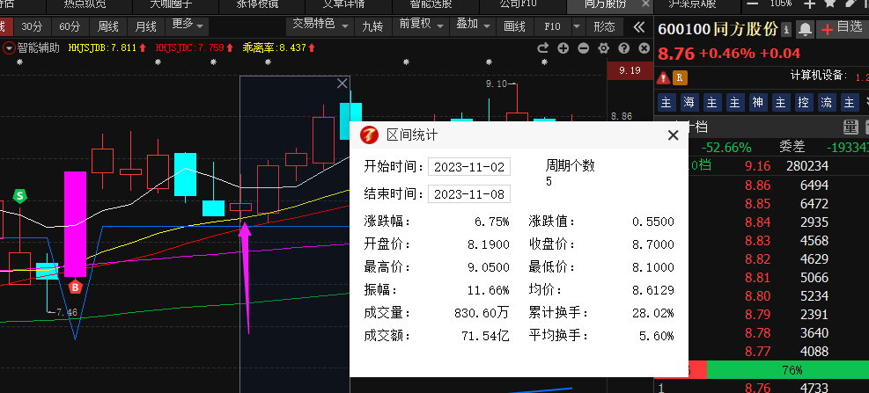Set a price alert with the bell icon
Image resolution: width=869 pixels, height=393 pixels.
[806, 29]
